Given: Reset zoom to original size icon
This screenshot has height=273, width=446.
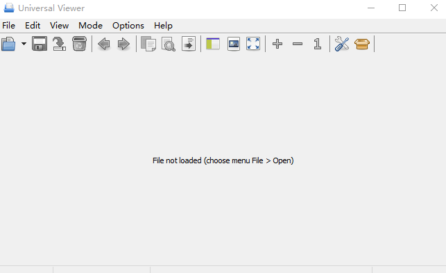Looking at the screenshot, I should [x=318, y=44].
